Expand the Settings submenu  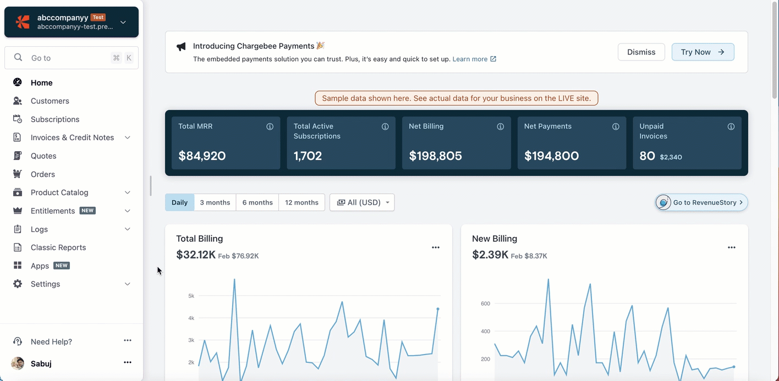(128, 284)
